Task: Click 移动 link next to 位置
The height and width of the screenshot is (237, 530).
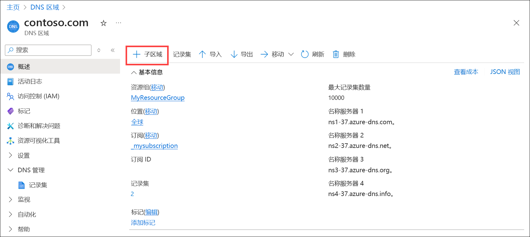Action: (x=151, y=111)
